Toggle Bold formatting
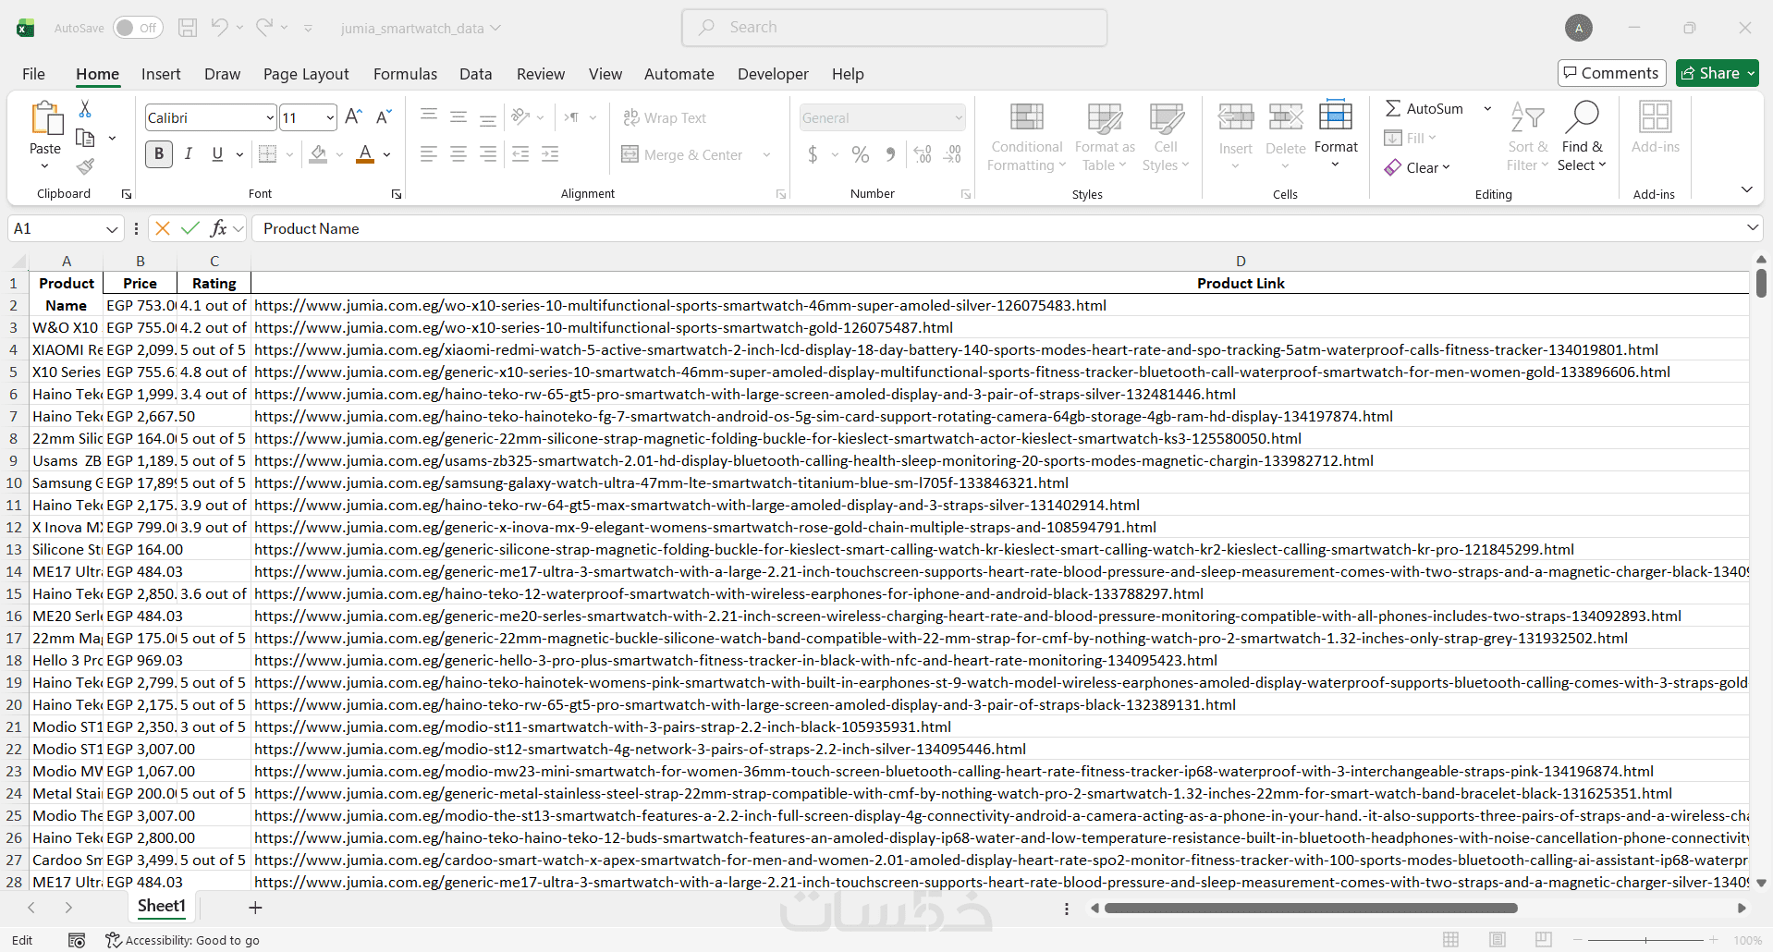 point(159,154)
